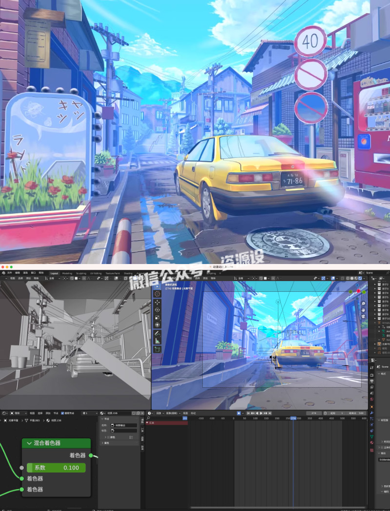Select the Cursor tool in viewport toolbar
390x511 pixels.
point(157,294)
